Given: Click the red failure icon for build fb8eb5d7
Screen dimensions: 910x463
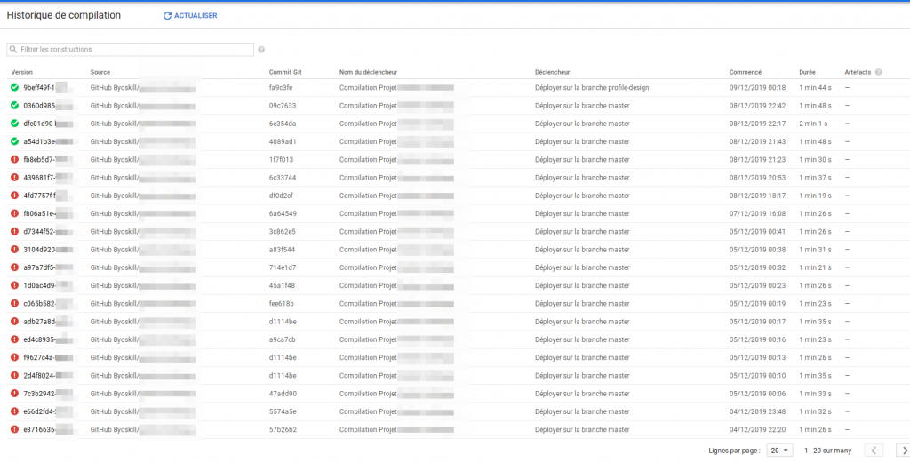Looking at the screenshot, I should 14,160.
